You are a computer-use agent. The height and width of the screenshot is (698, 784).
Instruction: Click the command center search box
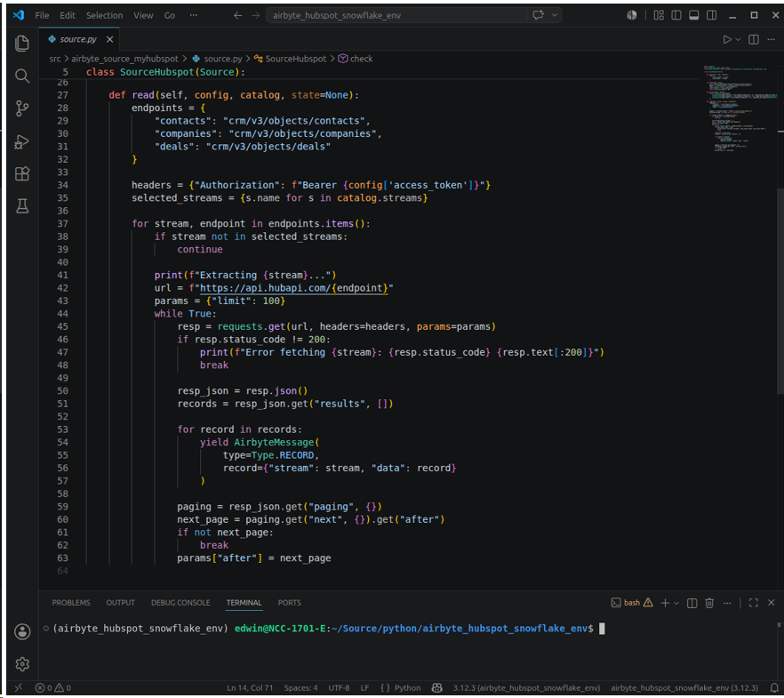(396, 15)
